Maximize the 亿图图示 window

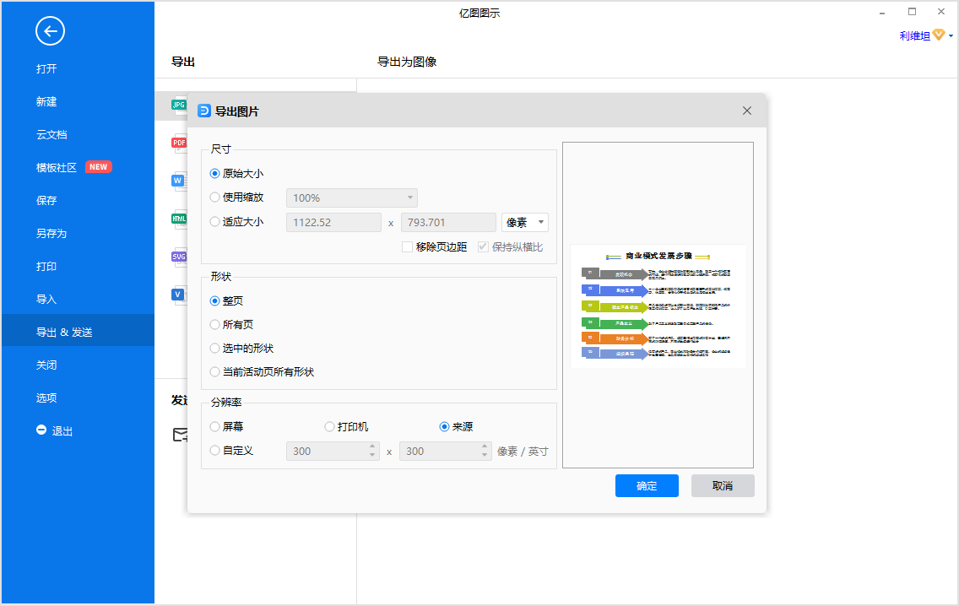pyautogui.click(x=912, y=12)
